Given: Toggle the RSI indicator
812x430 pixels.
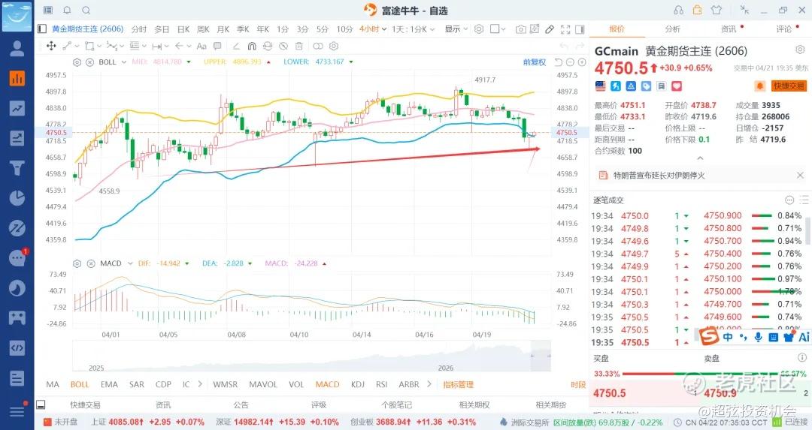Looking at the screenshot, I should click(382, 384).
